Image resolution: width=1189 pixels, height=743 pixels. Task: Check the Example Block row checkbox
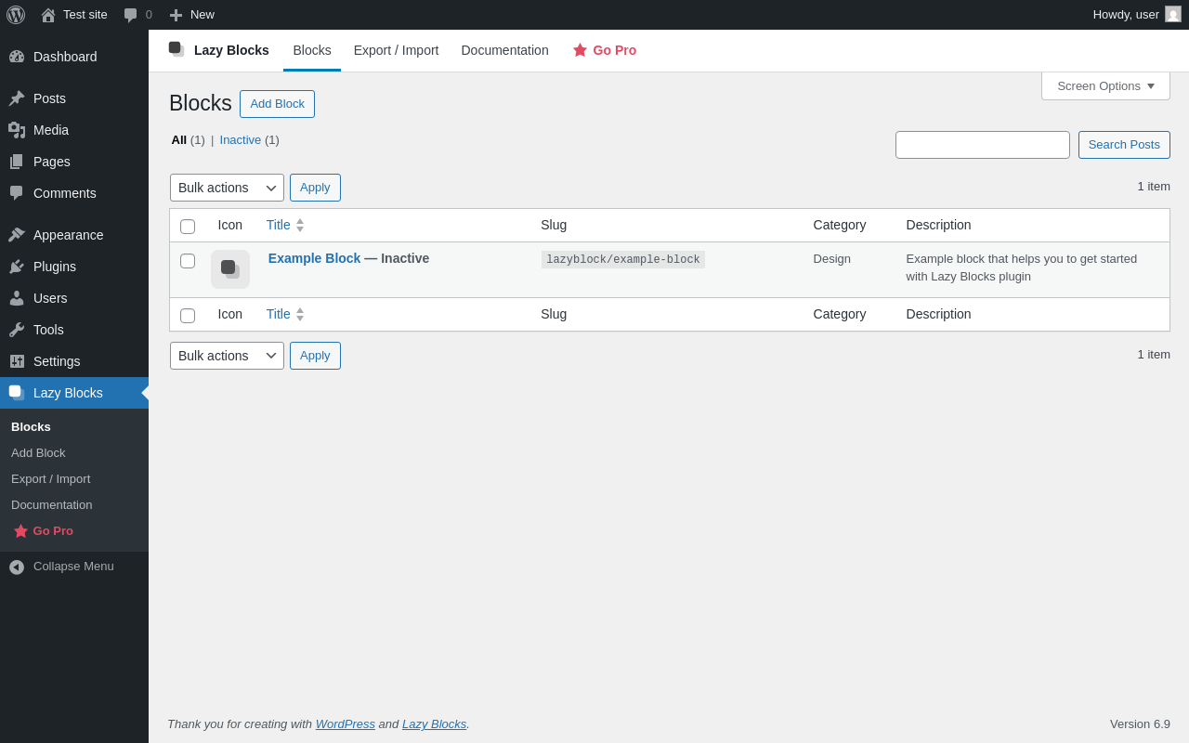[188, 261]
